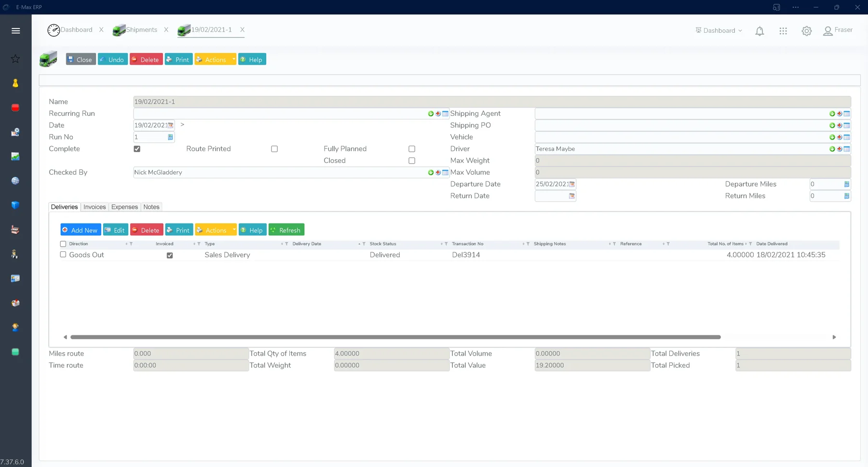The image size is (868, 467).
Task: Open lookup list for Shipping Agent
Action: [x=847, y=114]
